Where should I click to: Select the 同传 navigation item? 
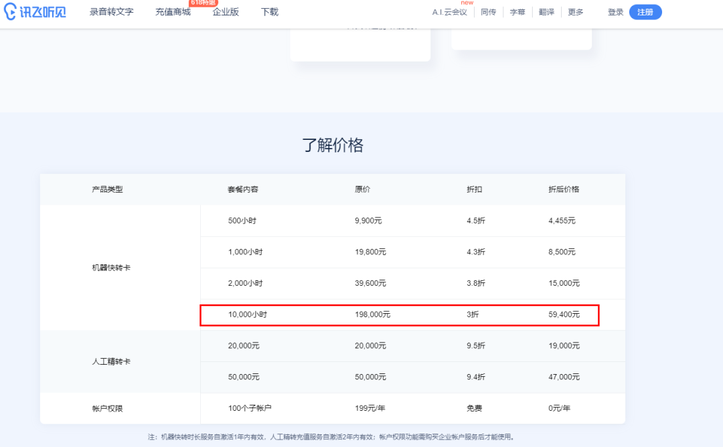[x=489, y=11]
